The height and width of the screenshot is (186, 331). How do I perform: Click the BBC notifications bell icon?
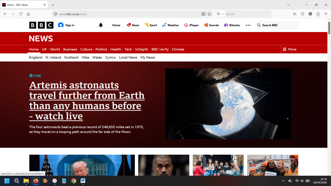point(101,25)
